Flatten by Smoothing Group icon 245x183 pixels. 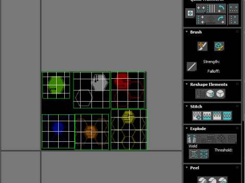(x=212, y=138)
